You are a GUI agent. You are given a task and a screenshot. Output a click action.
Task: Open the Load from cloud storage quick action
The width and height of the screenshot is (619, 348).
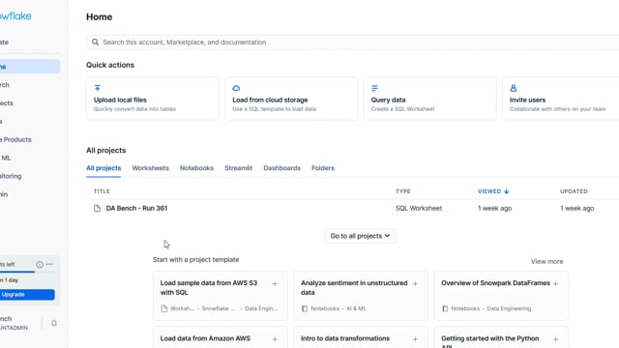[x=291, y=99]
